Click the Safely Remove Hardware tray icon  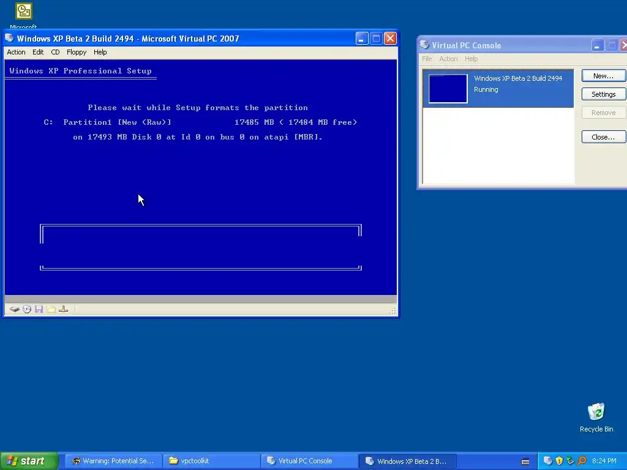pyautogui.click(x=570, y=461)
